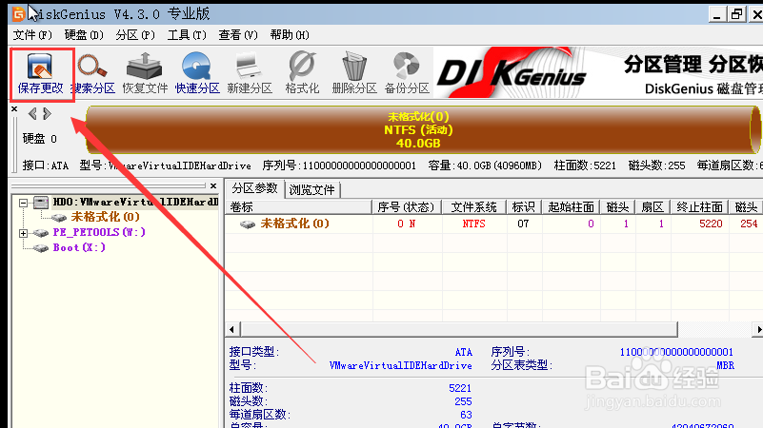Select HD0:VMwareVirtualIDEHardDrive in tree

click(135, 202)
